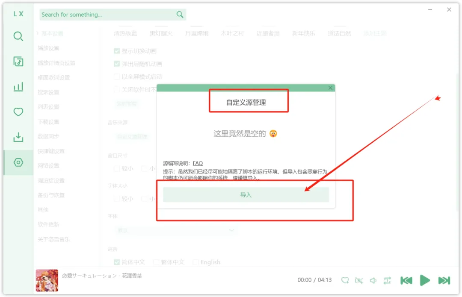Viewport: 462px width, 297px height.
Task: Add current song to favorites heart icon
Action: [345, 280]
